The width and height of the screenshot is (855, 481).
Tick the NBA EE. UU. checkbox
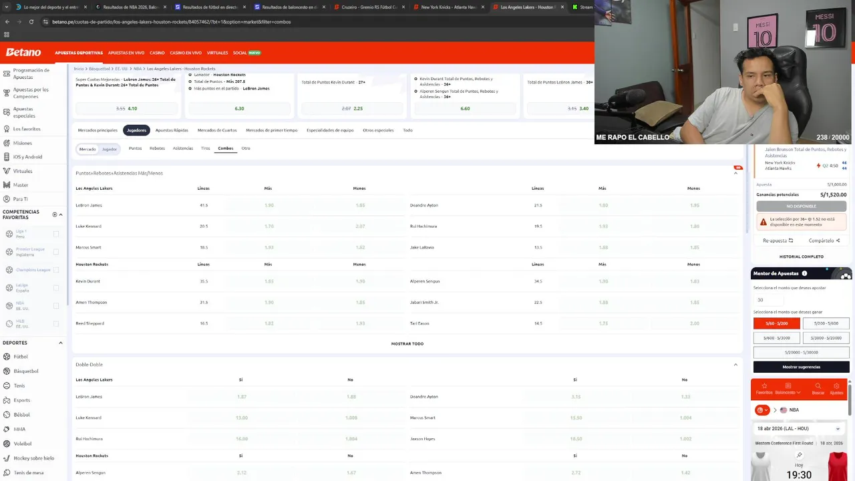[56, 305]
